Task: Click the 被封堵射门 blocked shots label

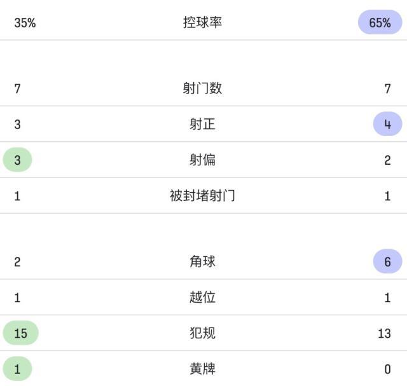Action: 202,196
